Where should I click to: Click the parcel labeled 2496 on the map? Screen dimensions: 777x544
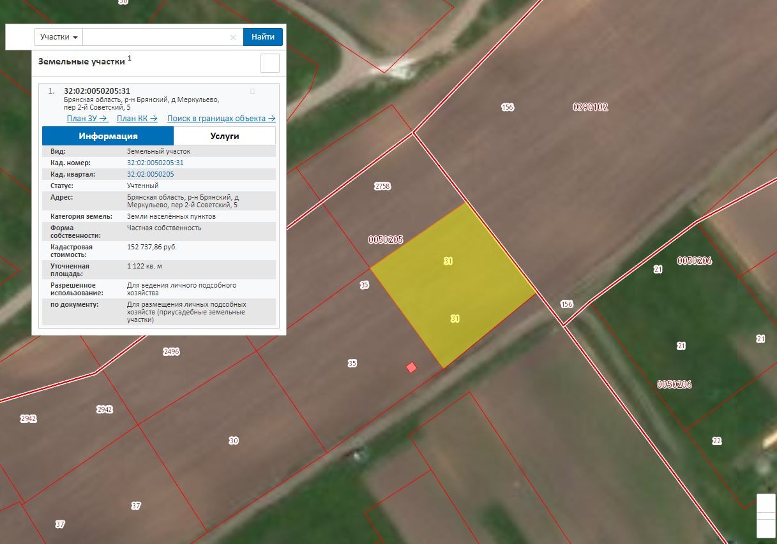(x=171, y=351)
